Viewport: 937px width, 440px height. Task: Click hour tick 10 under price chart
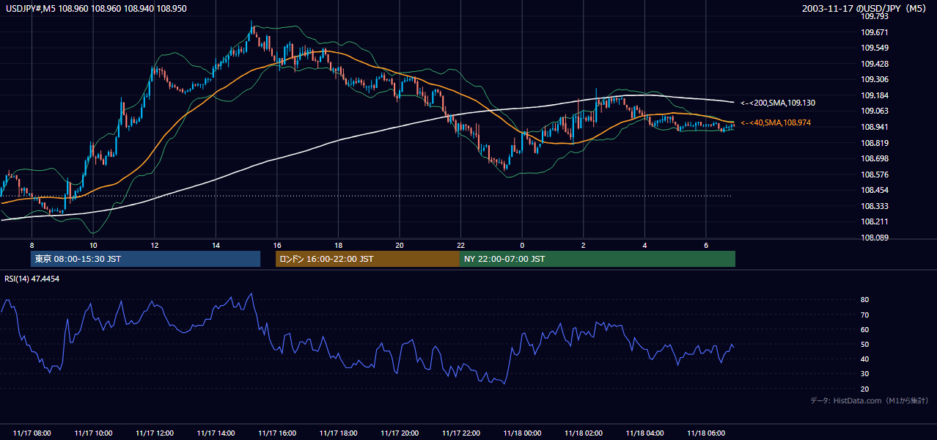(93, 245)
